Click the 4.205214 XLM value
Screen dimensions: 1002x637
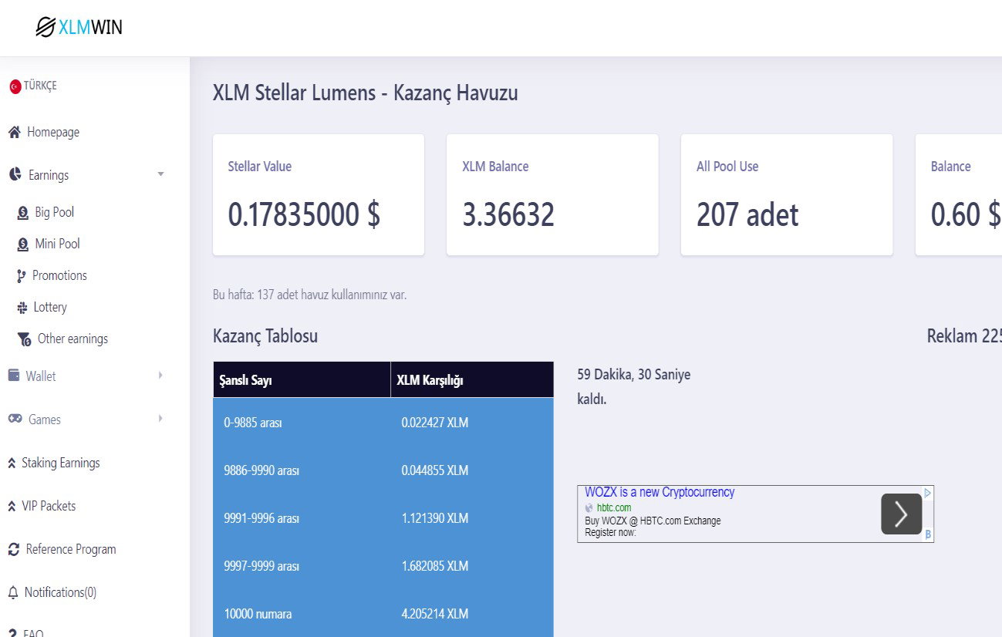435,614
